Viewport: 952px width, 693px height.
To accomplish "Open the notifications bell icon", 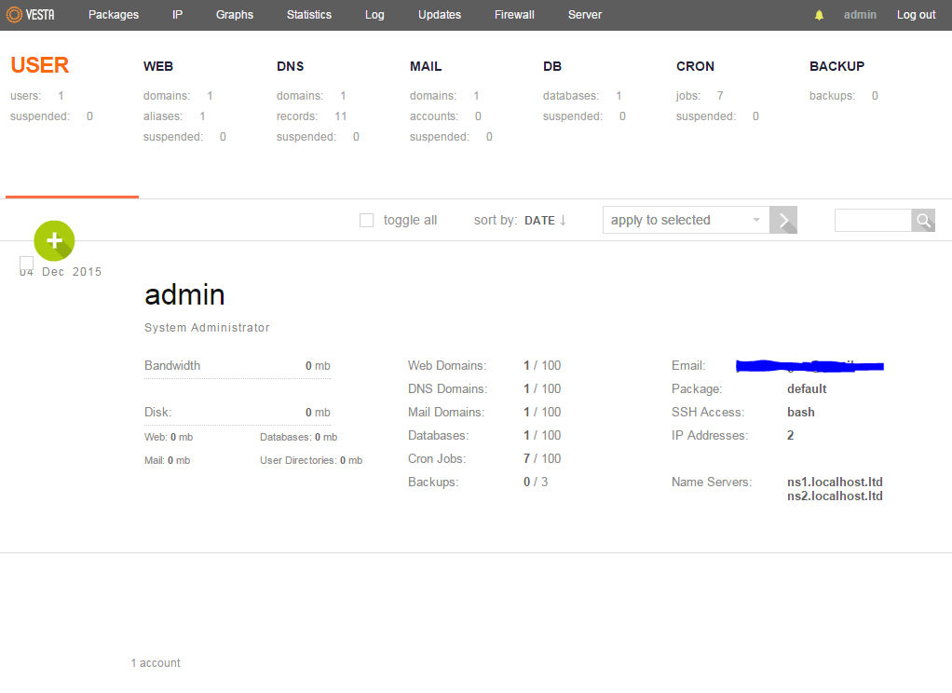I will pyautogui.click(x=819, y=15).
